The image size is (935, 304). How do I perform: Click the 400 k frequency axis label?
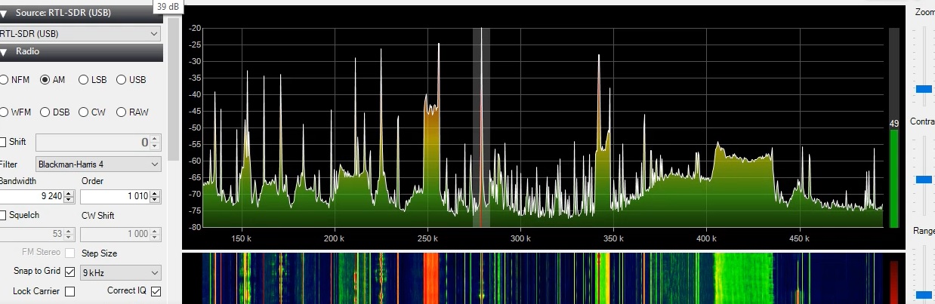point(705,238)
